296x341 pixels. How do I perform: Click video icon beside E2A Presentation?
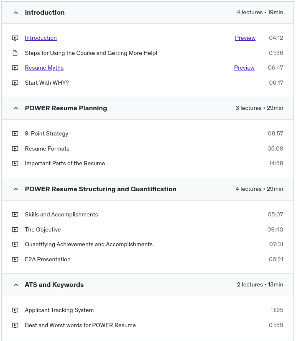(x=15, y=260)
